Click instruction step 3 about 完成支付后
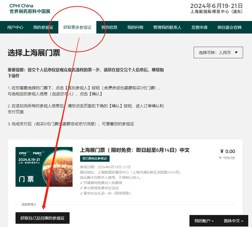 coord(71,124)
